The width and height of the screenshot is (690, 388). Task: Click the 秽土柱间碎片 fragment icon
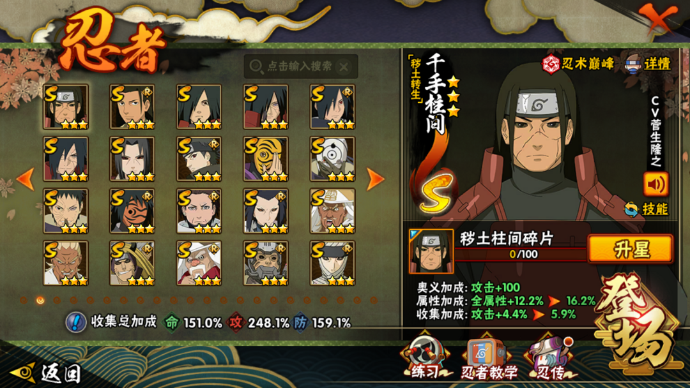(431, 251)
